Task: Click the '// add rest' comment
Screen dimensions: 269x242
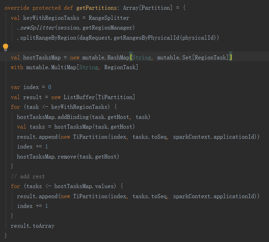Action: point(28,176)
